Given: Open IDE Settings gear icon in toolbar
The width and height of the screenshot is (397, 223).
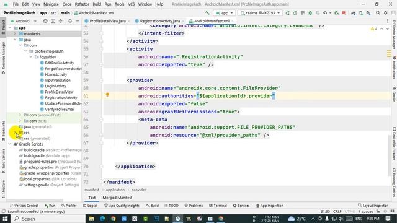Looking at the screenshot, I should tap(386, 13).
